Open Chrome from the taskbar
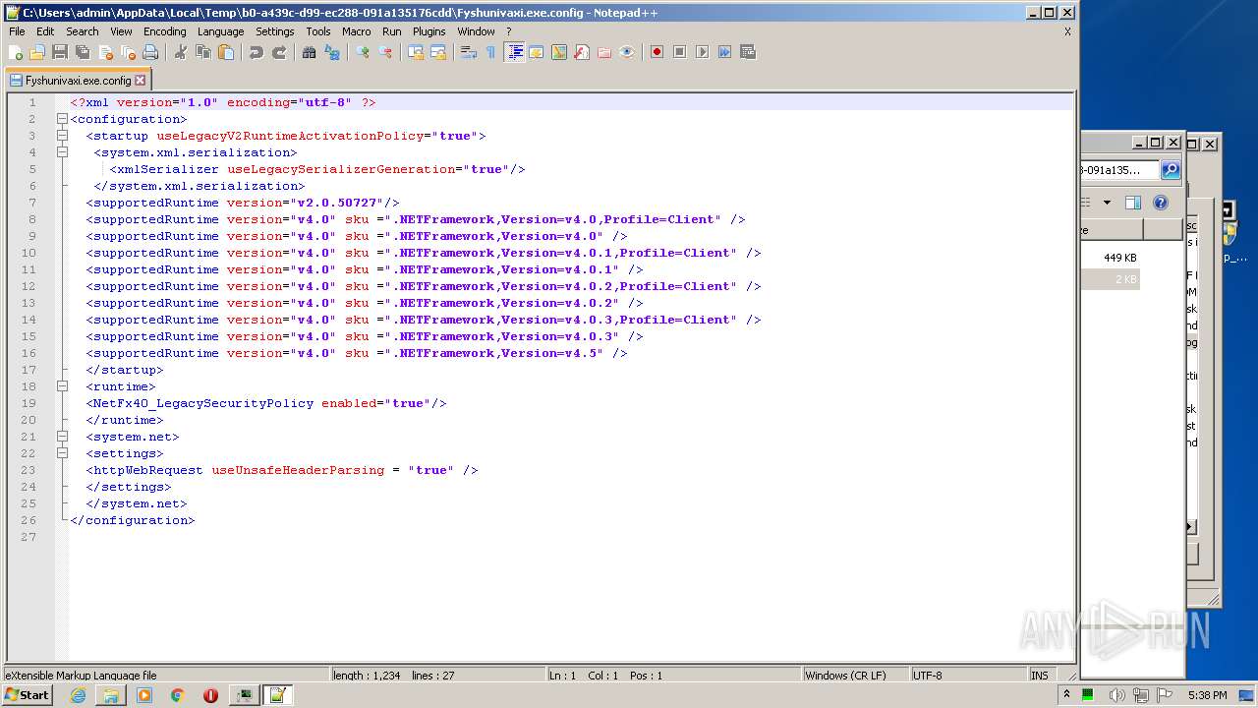The image size is (1258, 708). point(177,694)
